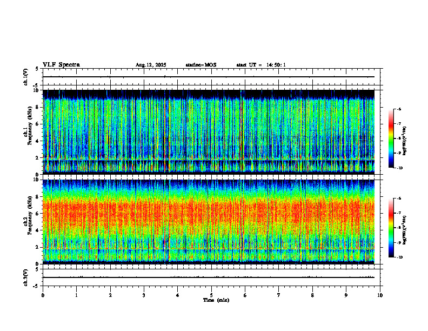Select the "start UT = 14:50: 1" text
428x331 pixels.
point(261,65)
